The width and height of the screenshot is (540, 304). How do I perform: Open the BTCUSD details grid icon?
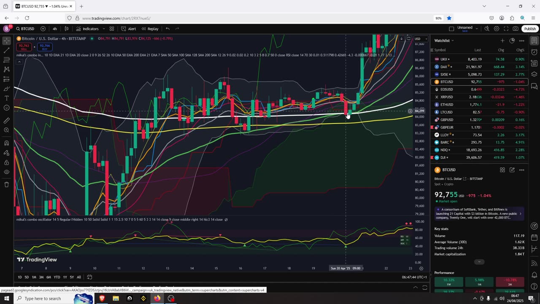[502, 170]
